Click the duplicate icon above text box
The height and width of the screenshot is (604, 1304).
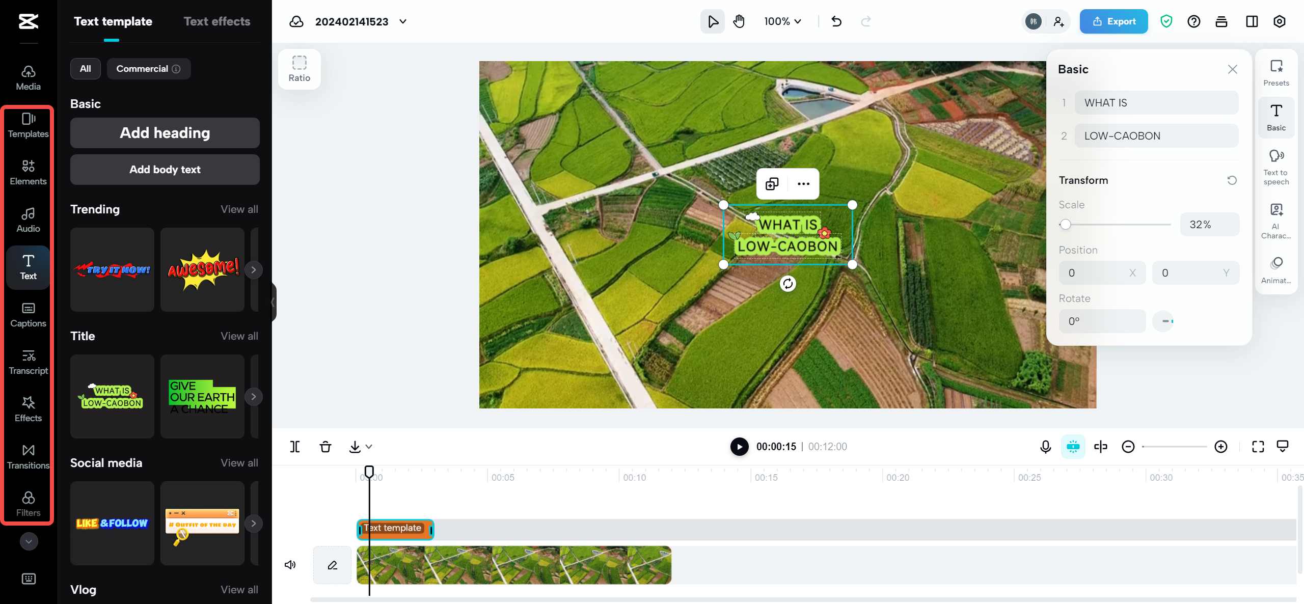pos(772,184)
